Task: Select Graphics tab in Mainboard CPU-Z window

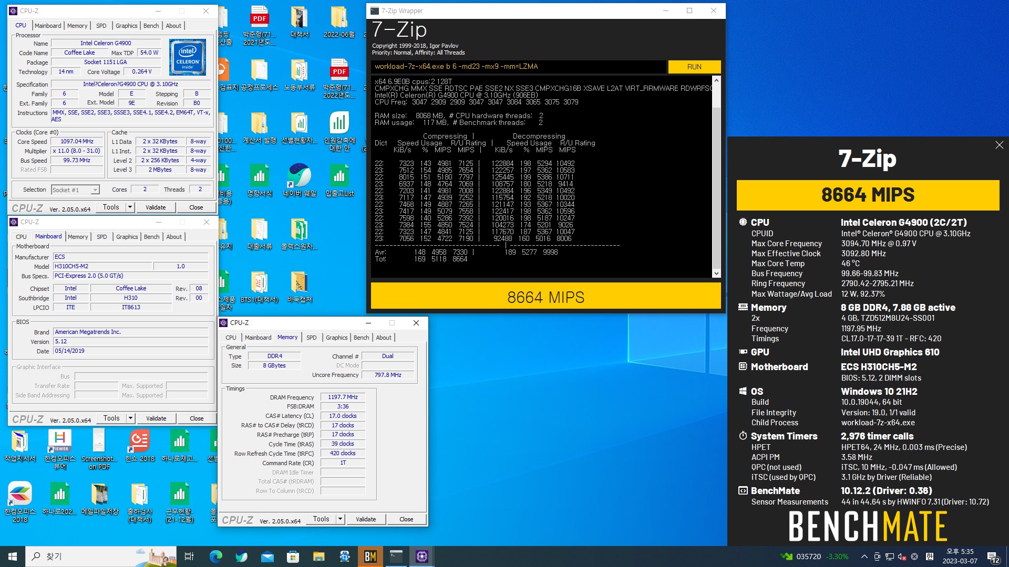Action: 127,237
